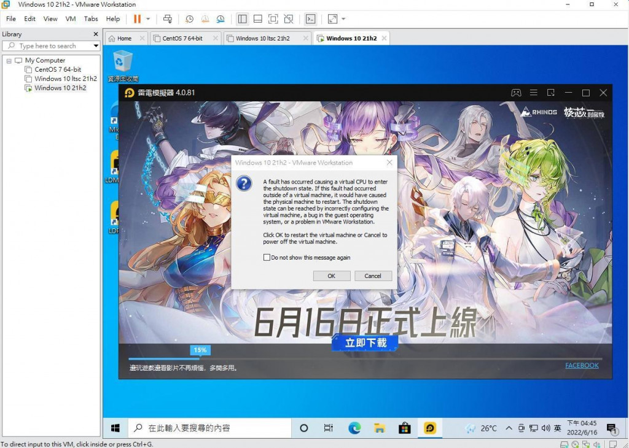
Task: Open the Edit menu
Action: coord(29,19)
